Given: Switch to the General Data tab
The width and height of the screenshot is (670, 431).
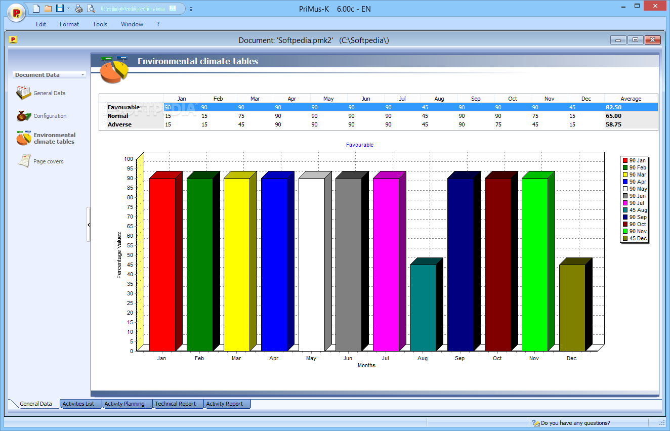Looking at the screenshot, I should tap(35, 404).
